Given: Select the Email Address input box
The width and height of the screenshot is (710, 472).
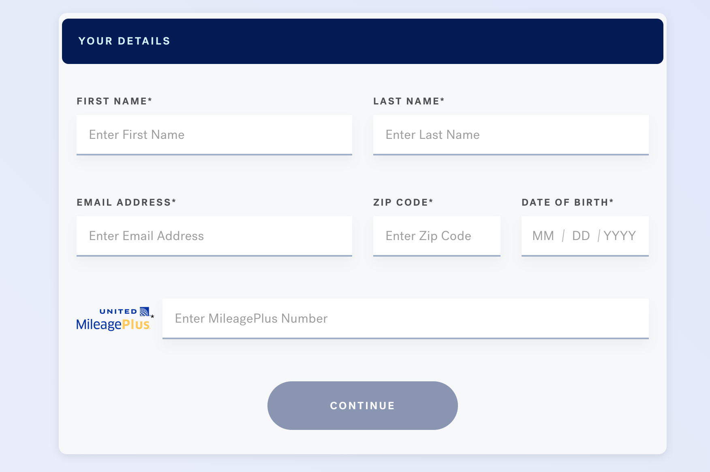Looking at the screenshot, I should tap(214, 236).
